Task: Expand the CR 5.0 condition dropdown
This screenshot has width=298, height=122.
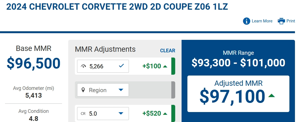Action: click(x=103, y=113)
